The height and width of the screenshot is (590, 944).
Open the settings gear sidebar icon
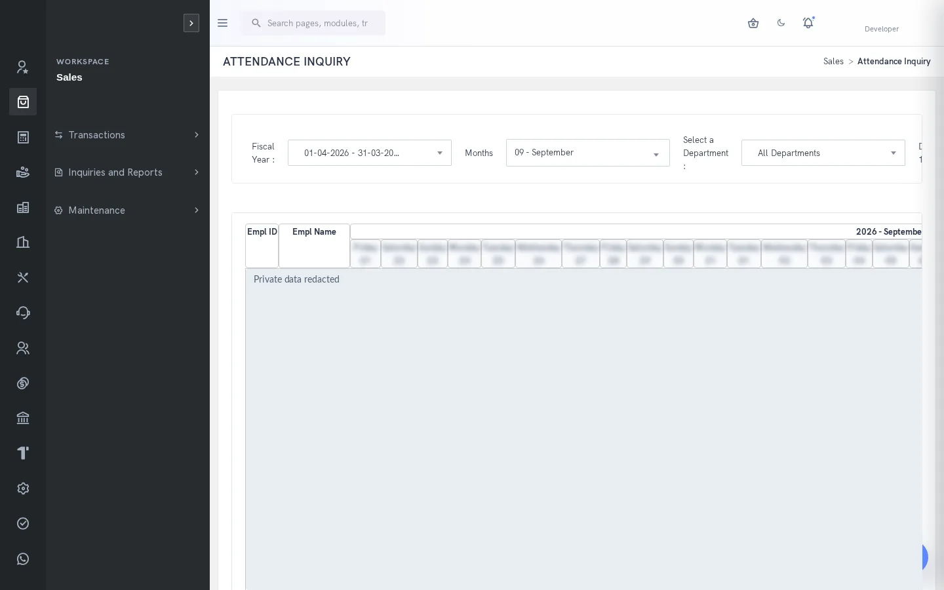click(x=23, y=488)
